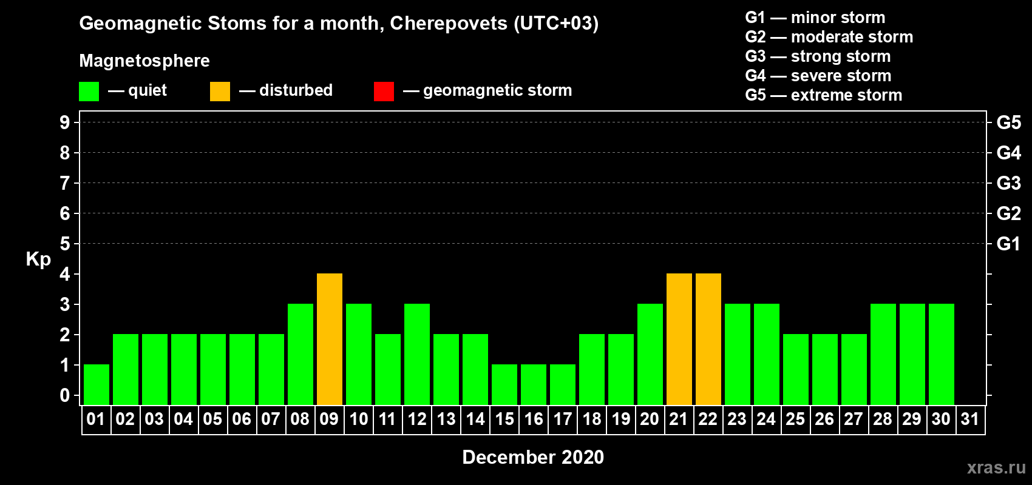The image size is (1032, 485).
Task: Click the date label 31
Action: [970, 420]
